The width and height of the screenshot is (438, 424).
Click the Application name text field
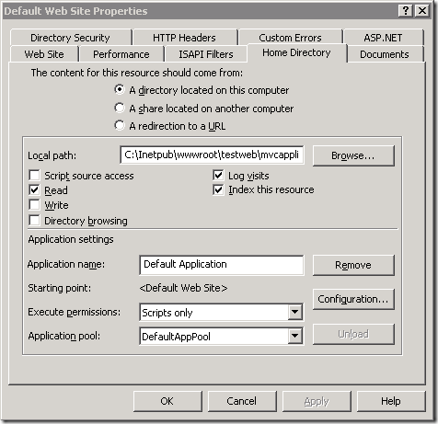[222, 265]
